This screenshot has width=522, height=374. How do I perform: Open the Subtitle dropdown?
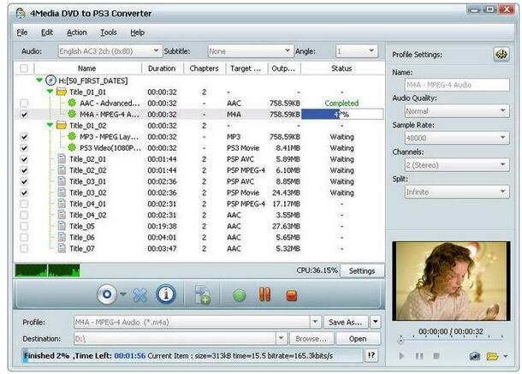[251, 51]
